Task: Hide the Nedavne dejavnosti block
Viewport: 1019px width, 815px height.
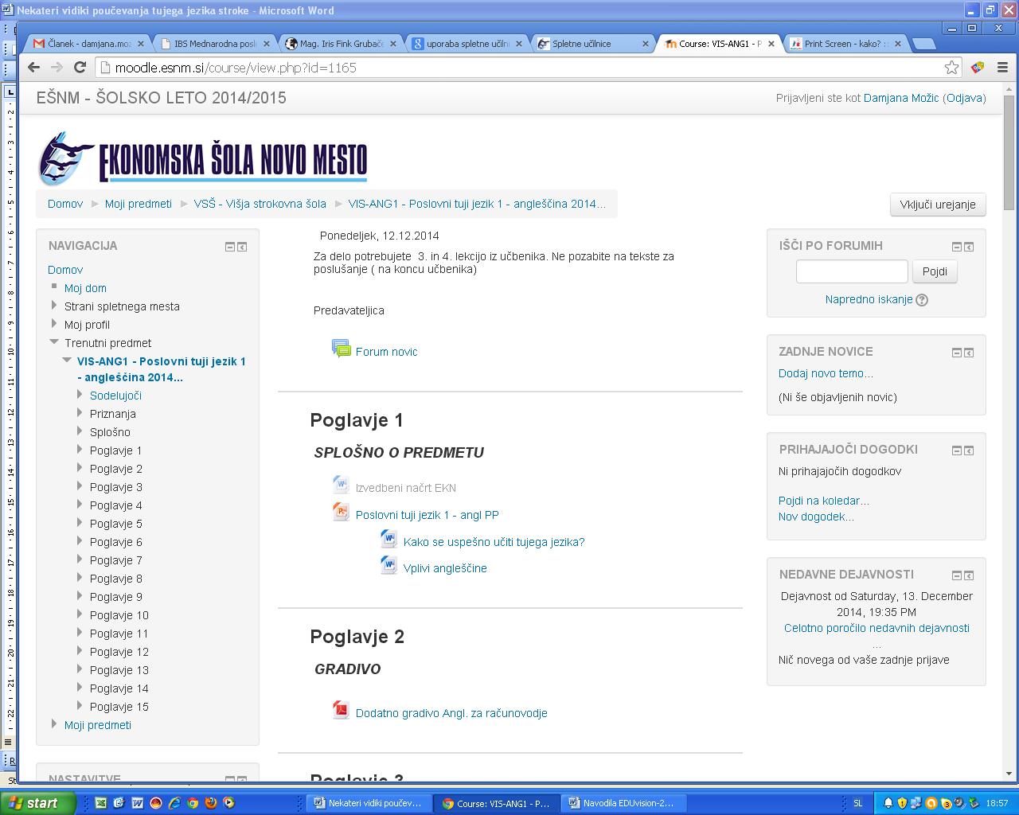Action: tap(957, 575)
